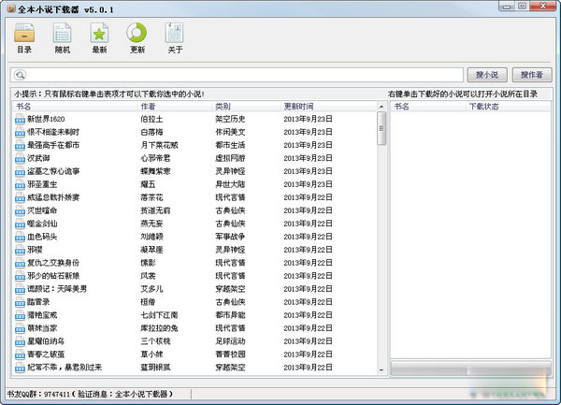Click category 虚拟网游
The image size is (561, 405).
230,158
